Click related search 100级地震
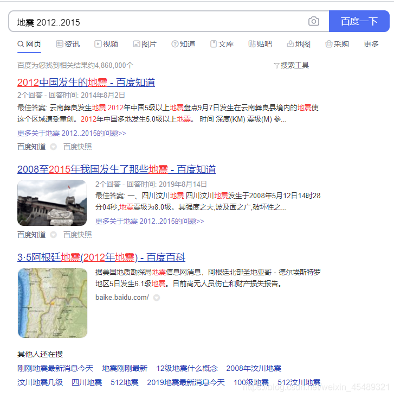The image size is (394, 397). 251,382
